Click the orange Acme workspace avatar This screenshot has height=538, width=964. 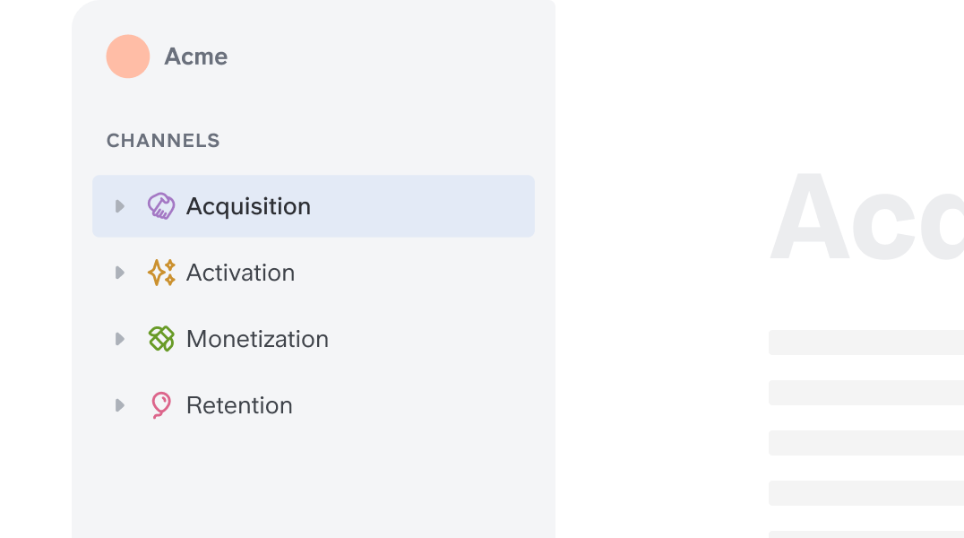click(x=127, y=56)
